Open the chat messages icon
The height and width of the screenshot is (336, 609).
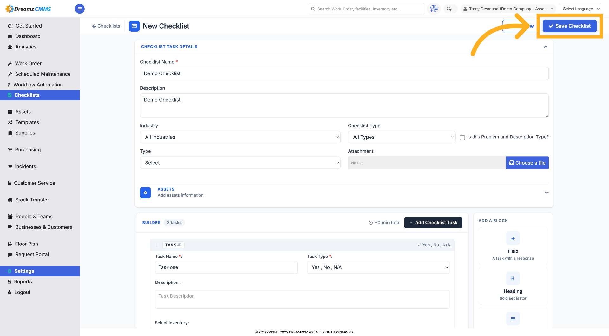[x=449, y=9]
